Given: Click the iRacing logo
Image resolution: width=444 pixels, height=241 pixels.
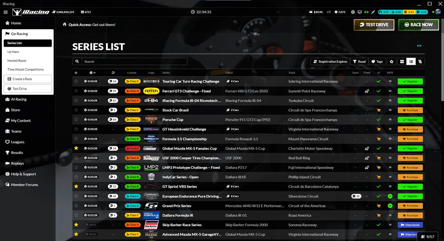Looking at the screenshot, I should click(x=31, y=12).
